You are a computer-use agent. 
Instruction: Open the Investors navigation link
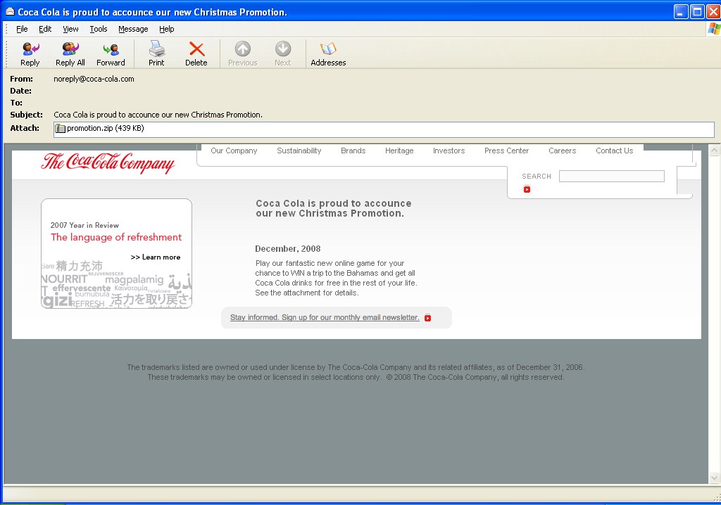coord(449,151)
